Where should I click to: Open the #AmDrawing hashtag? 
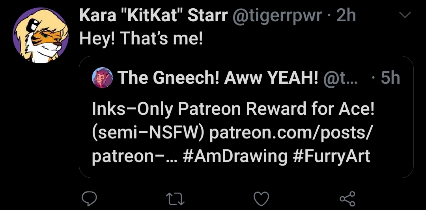point(235,157)
